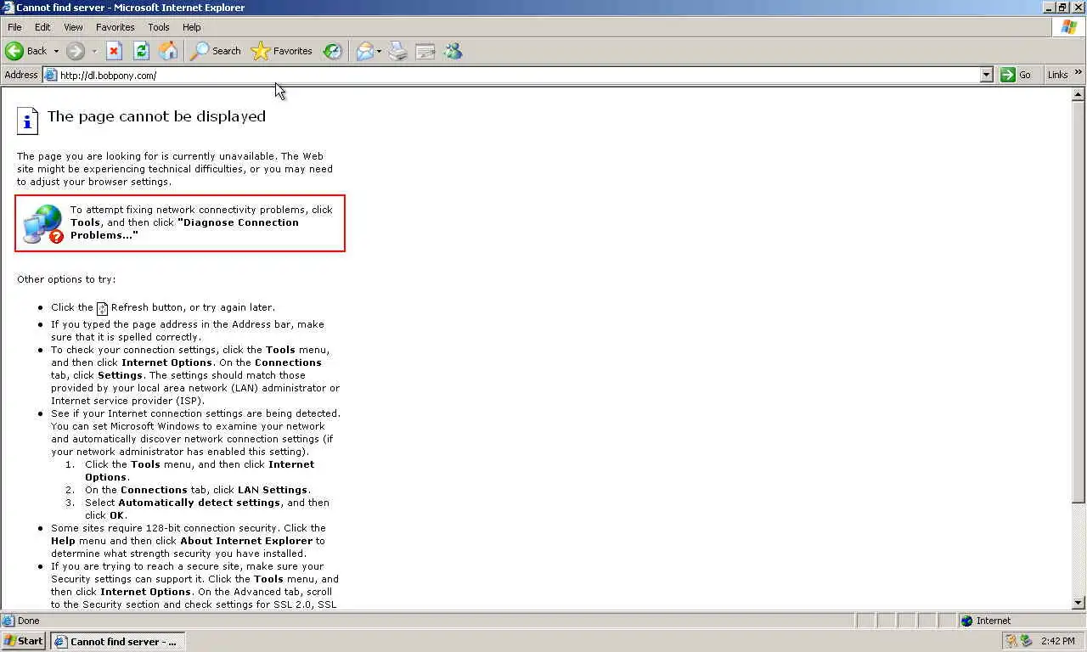Image resolution: width=1087 pixels, height=652 pixels.
Task: Click the 'LAN Settings' bold text
Action: coord(273,490)
